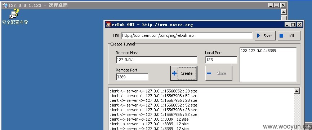
Task: Close the reDuh GUI window
Action: [x=300, y=25]
